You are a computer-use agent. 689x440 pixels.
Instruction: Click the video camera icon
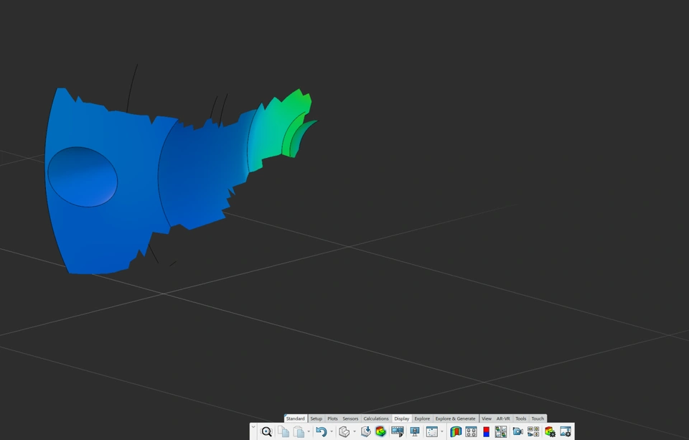pos(517,431)
